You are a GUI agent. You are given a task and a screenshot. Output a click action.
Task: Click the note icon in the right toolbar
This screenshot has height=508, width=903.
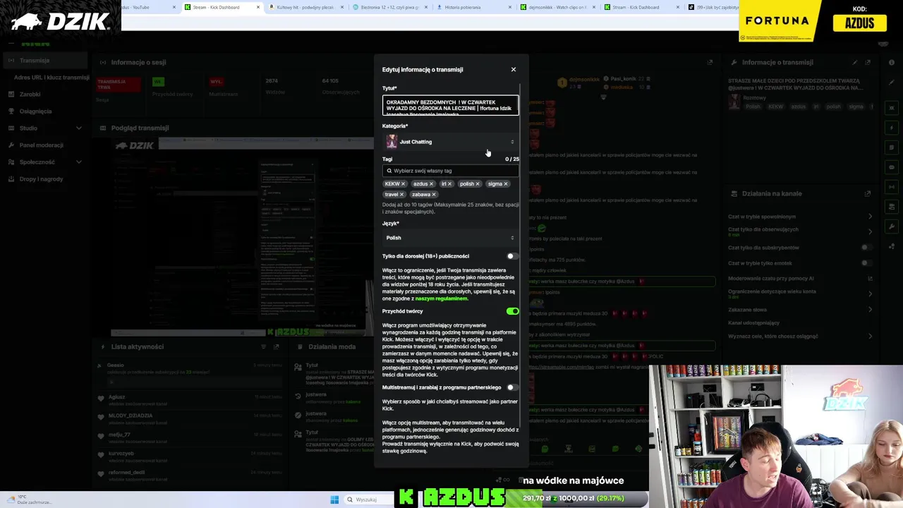pos(892,147)
